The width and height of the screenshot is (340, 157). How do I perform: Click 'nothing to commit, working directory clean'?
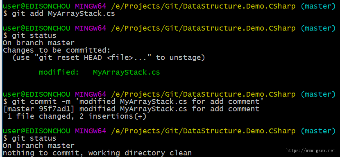click(97, 153)
